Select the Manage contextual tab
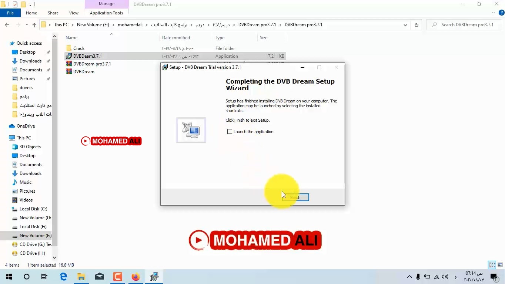505x284 pixels. point(107,4)
